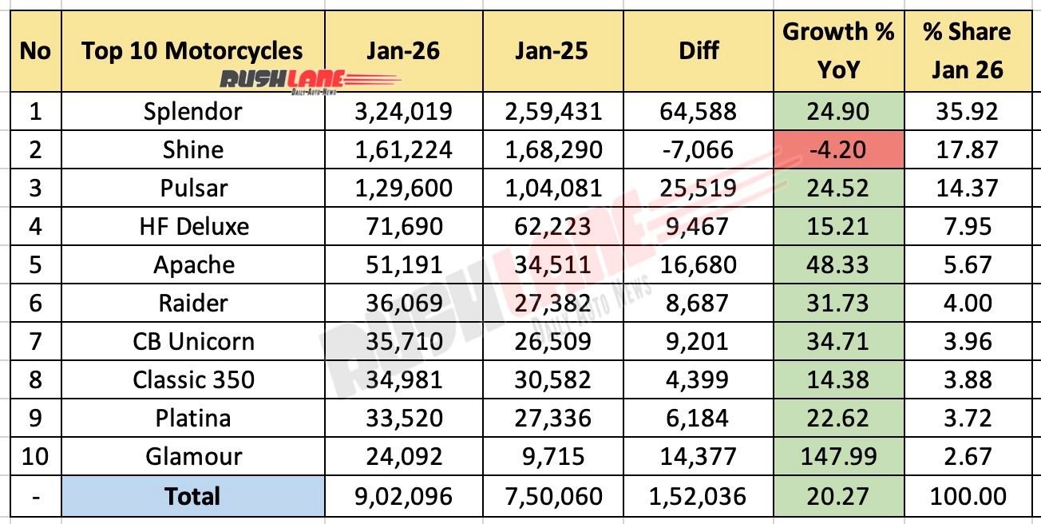
Task: Click the 'Jan-26' column header
Action: point(403,50)
